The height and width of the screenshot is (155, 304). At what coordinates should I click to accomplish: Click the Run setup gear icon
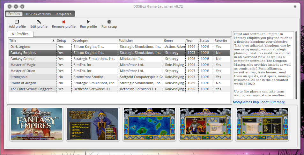[109, 22]
